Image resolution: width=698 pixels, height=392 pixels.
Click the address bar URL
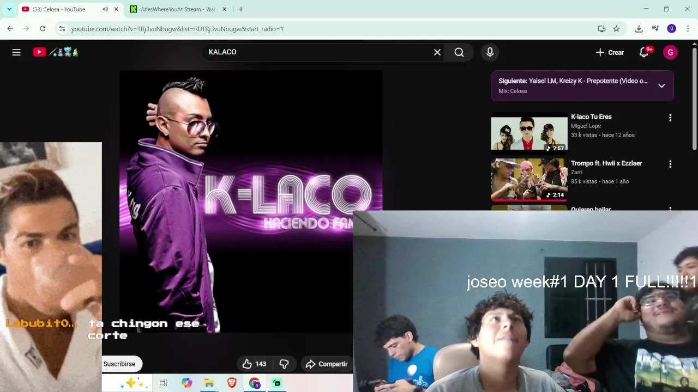click(177, 29)
